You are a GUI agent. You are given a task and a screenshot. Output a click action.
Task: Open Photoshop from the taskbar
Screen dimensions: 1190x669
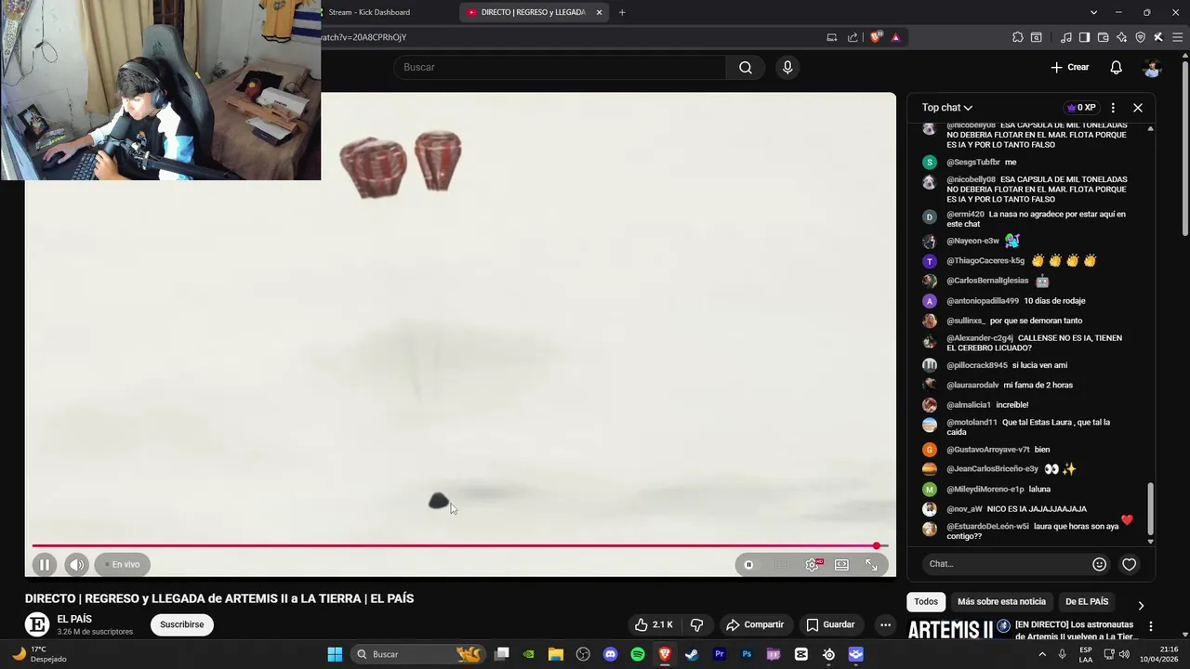click(747, 654)
